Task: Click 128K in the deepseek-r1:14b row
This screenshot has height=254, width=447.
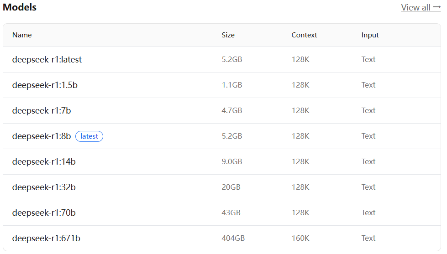Action: pos(300,161)
